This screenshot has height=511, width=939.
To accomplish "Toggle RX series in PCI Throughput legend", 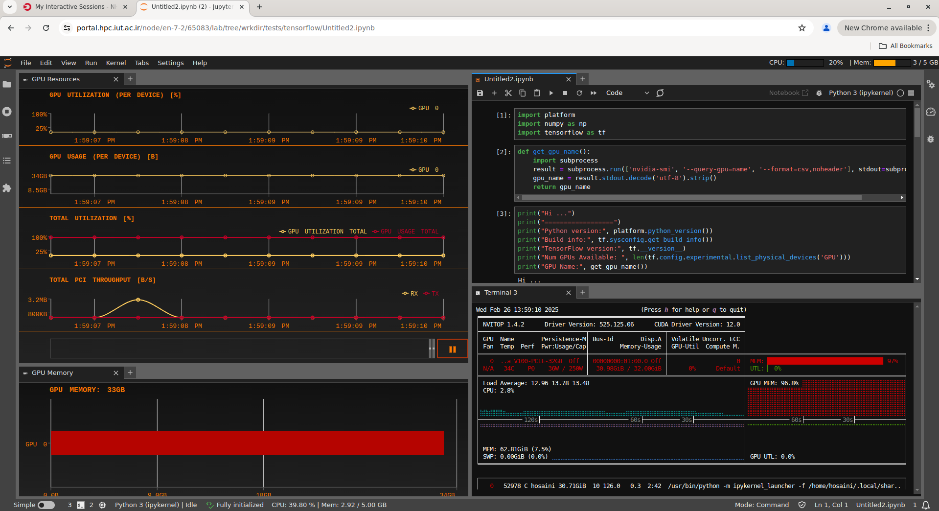I will pos(410,294).
